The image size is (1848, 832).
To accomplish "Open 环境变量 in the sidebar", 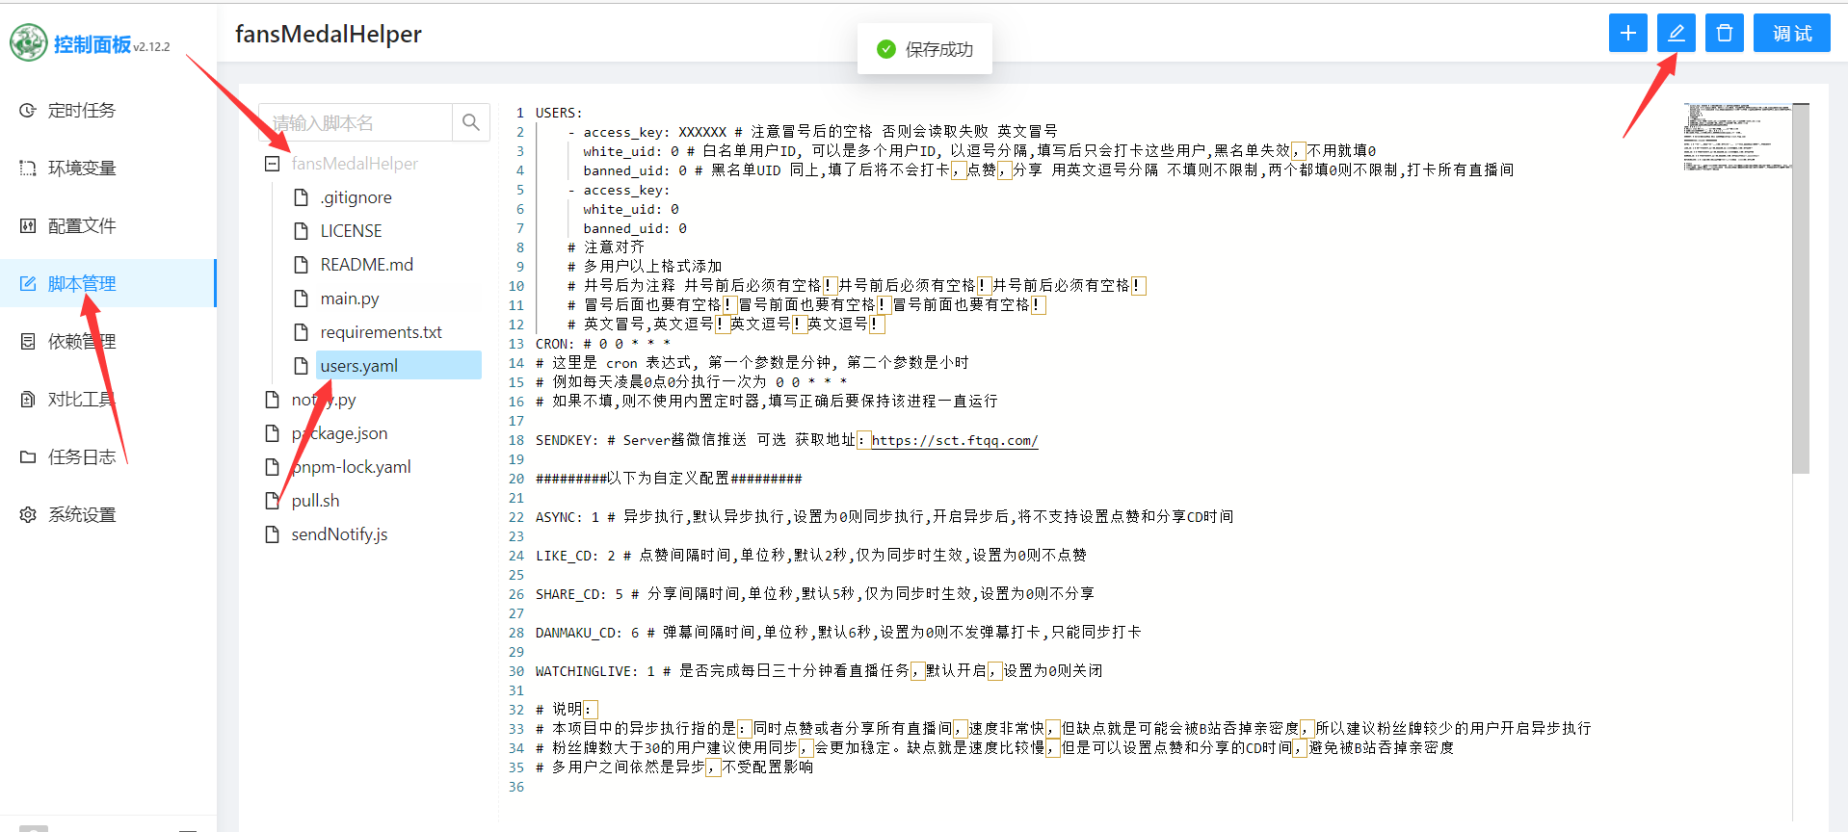I will pyautogui.click(x=82, y=169).
